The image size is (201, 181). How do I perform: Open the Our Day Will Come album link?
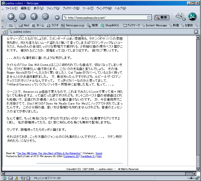pos(49,153)
